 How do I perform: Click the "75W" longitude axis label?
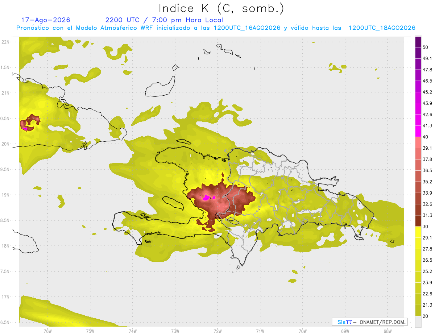coord(90,331)
